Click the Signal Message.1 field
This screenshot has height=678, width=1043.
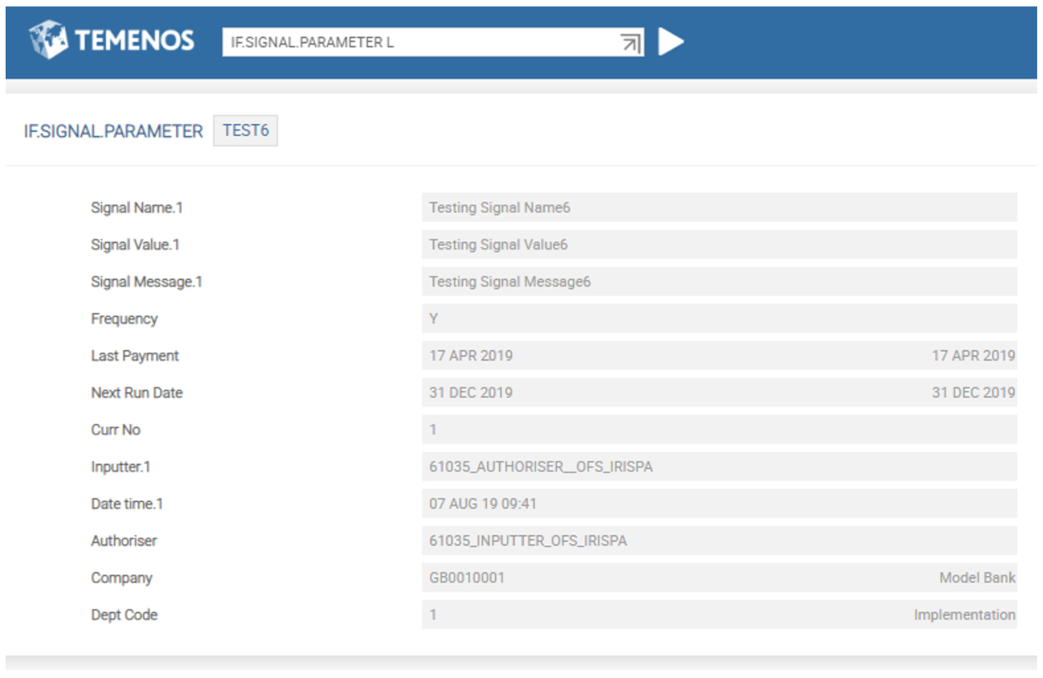click(x=717, y=282)
